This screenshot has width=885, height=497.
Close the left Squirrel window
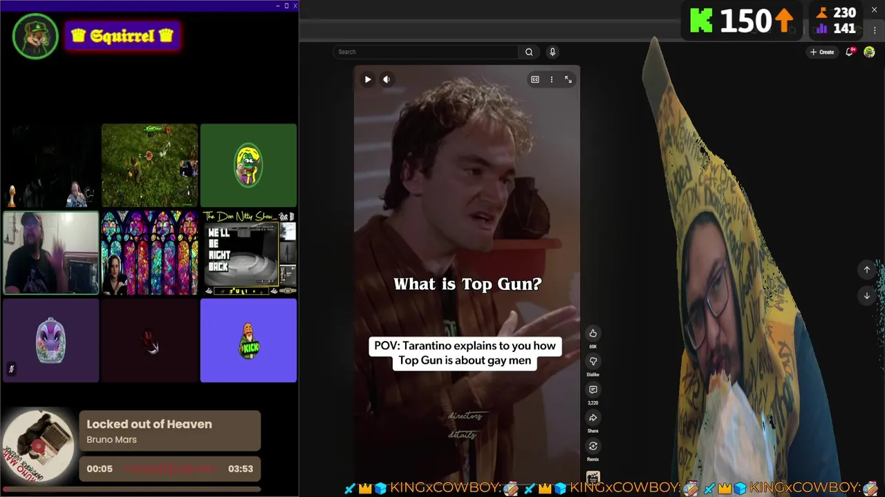tap(295, 6)
